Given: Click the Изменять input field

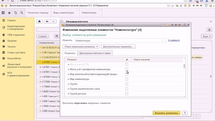Looking at the screenshot, I should (119, 40).
